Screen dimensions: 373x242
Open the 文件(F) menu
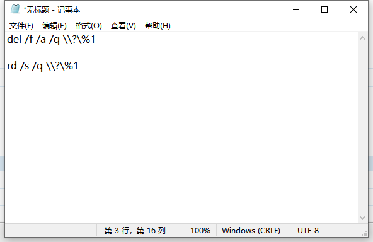pos(21,26)
